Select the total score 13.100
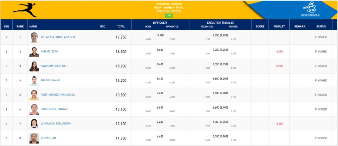Image resolution: width=338 pixels, height=146 pixels. (x=121, y=124)
